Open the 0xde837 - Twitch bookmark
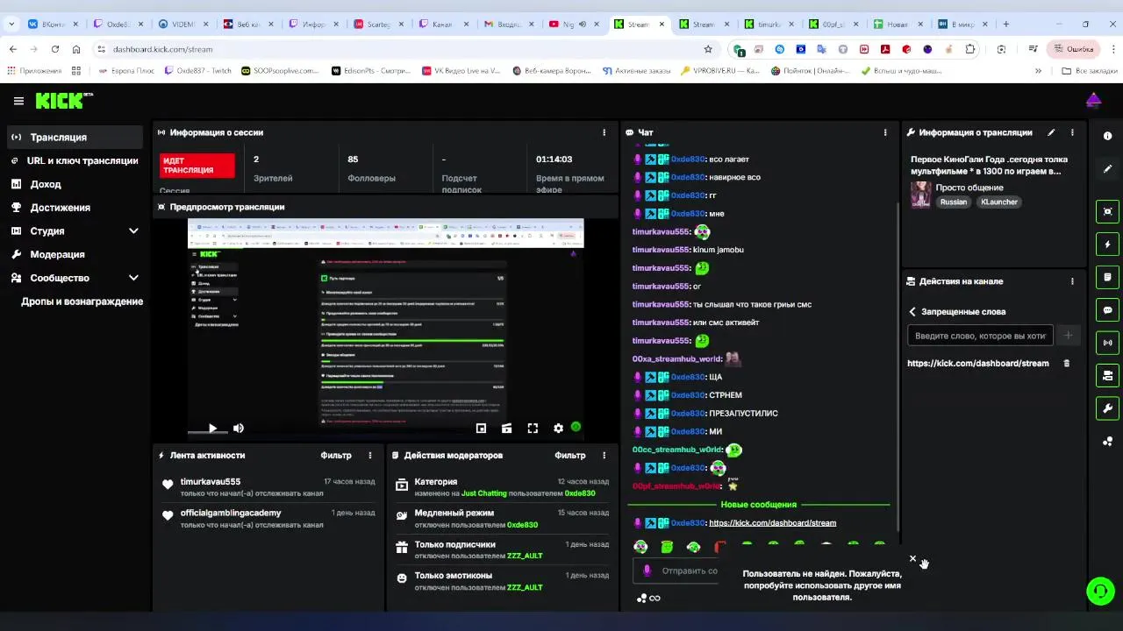This screenshot has height=631, width=1123. [197, 70]
